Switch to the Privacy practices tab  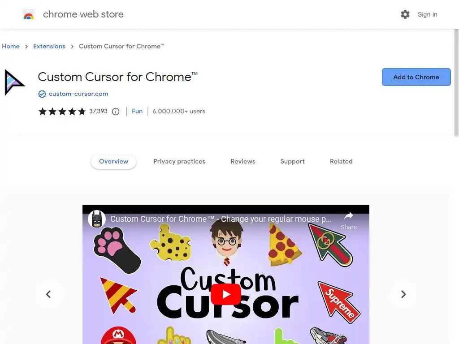click(179, 161)
